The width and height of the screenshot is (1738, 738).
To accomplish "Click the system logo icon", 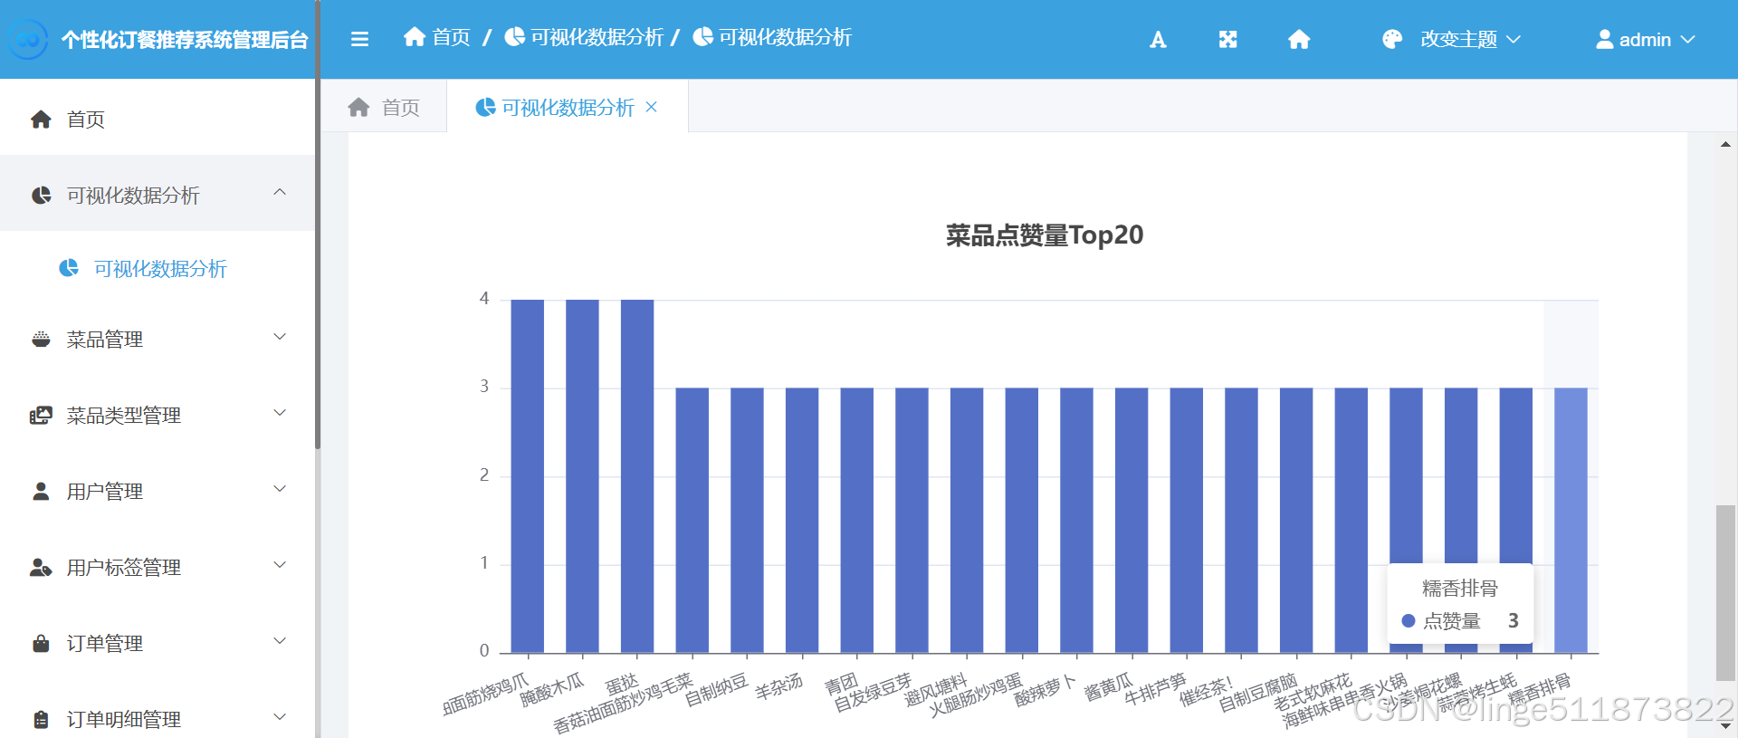I will [x=28, y=40].
